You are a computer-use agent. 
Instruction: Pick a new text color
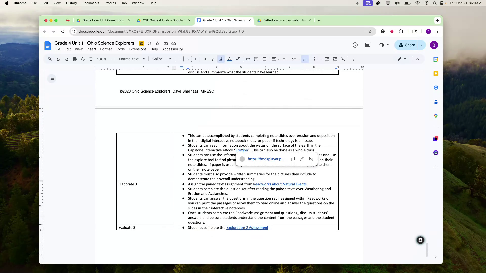click(229, 59)
